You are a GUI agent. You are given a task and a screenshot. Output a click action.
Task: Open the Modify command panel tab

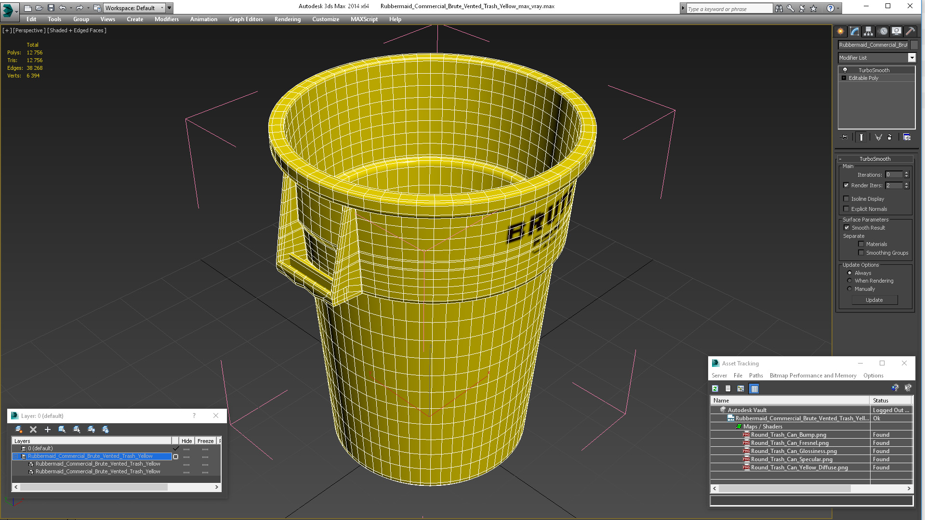point(855,31)
